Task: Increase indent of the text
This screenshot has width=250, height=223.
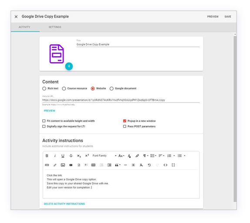Action: pyautogui.click(x=109, y=165)
